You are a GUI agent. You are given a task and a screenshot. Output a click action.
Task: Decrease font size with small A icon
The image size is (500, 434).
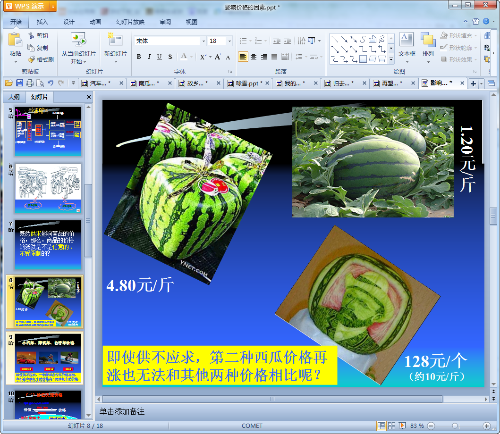click(x=229, y=57)
